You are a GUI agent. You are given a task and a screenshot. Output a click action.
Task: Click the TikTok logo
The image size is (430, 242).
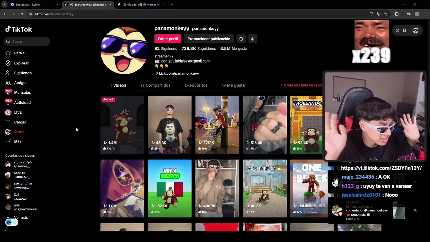pos(18,29)
